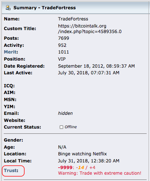150x181 pixels.
Task: Open the Merit link
Action: 11,52
